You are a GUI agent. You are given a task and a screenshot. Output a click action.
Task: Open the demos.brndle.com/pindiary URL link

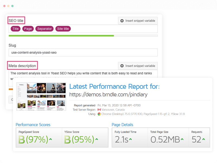coord(108,94)
